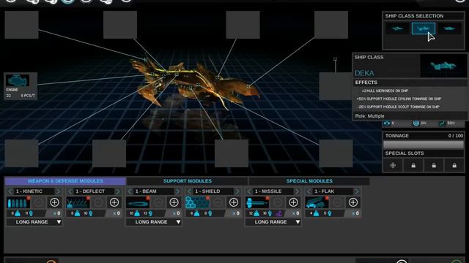Add a Kinetic module with its plus button

[54, 202]
